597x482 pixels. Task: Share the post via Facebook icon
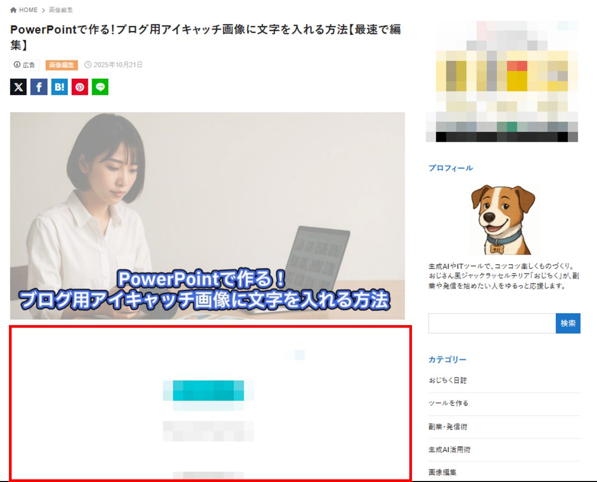coord(39,87)
